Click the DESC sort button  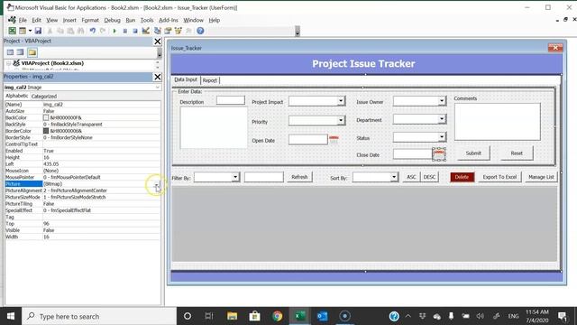429,177
